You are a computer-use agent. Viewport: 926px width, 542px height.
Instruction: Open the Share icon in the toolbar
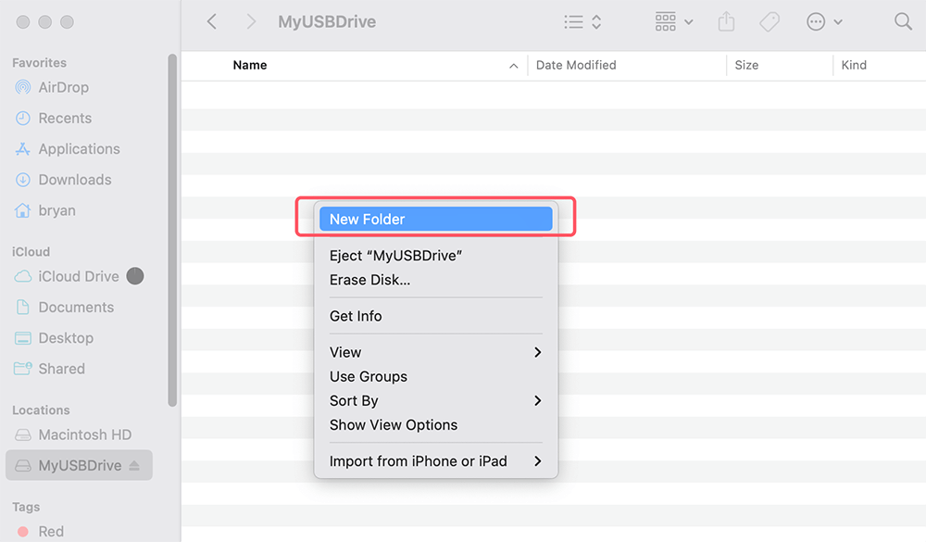[x=726, y=21]
